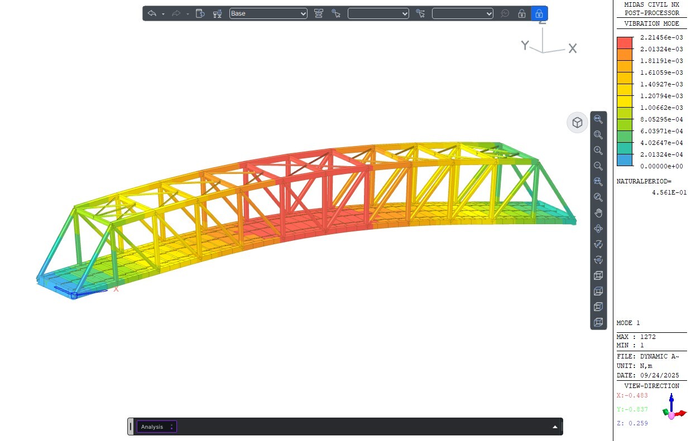The image size is (691, 441).
Task: Click the MODE 1 label
Action: click(x=628, y=323)
